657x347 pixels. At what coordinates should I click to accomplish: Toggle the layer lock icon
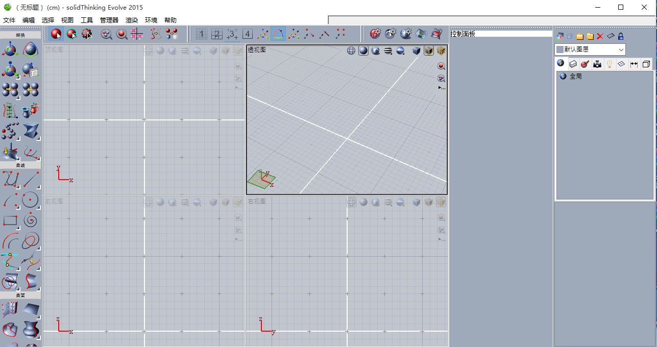[x=621, y=36]
